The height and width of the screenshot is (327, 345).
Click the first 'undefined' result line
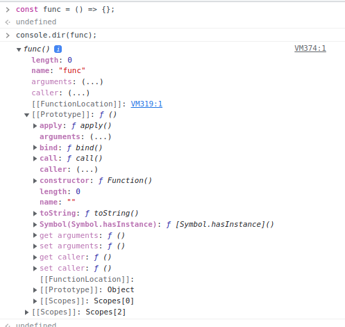click(x=36, y=22)
